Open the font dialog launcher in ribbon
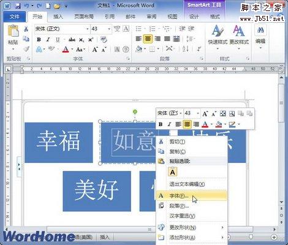Image resolution: width=288 pixels, height=245 pixels. click(x=128, y=59)
